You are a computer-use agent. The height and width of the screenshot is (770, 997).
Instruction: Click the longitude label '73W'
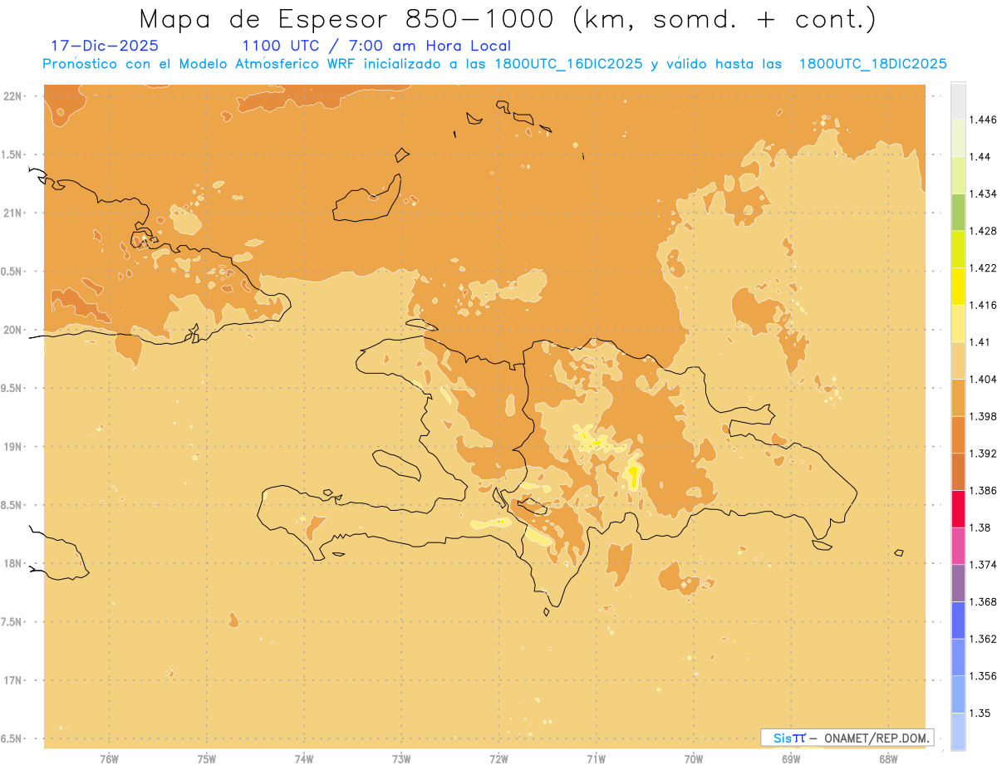401,758
